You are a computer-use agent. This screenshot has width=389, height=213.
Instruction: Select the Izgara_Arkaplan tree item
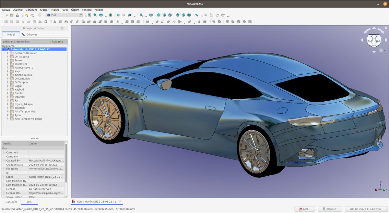click(x=24, y=104)
